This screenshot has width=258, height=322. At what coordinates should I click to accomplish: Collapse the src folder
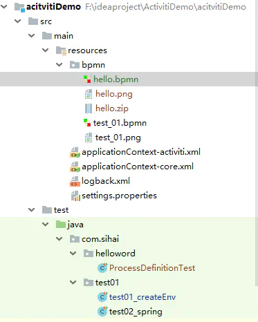coord(18,21)
